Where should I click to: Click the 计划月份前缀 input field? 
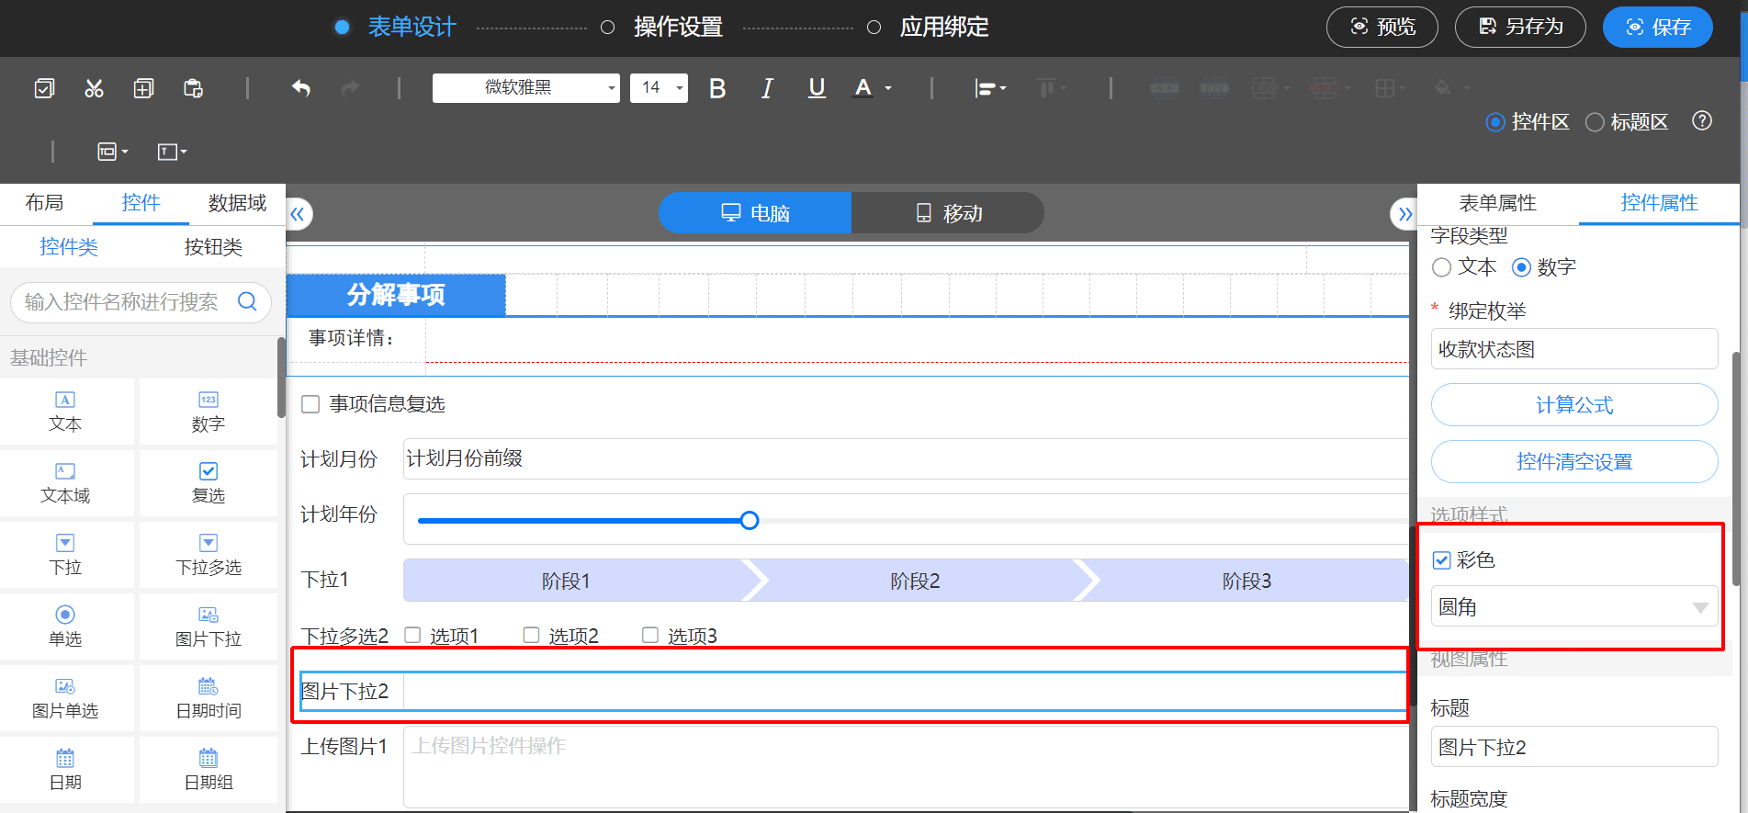pyautogui.click(x=906, y=458)
